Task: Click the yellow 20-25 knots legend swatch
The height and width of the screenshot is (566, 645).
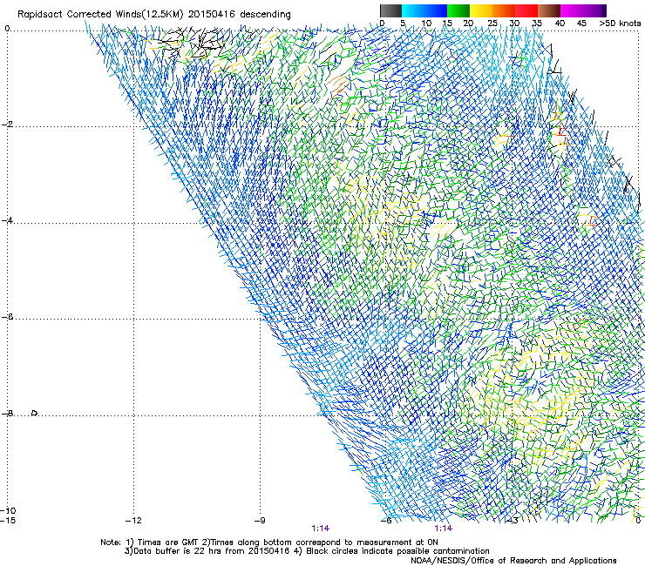Action: [x=481, y=10]
